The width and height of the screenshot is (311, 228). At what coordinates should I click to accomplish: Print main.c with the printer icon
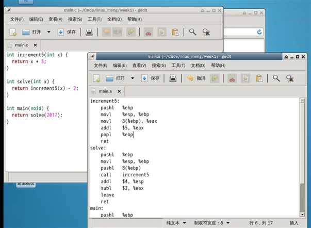(x=89, y=32)
